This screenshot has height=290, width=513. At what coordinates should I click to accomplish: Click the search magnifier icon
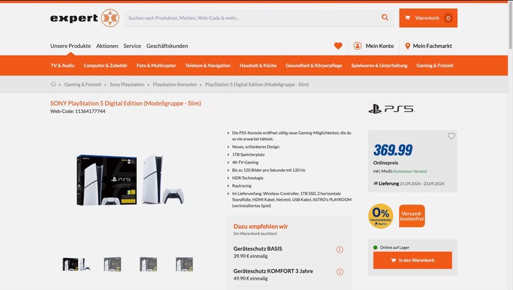click(x=385, y=17)
